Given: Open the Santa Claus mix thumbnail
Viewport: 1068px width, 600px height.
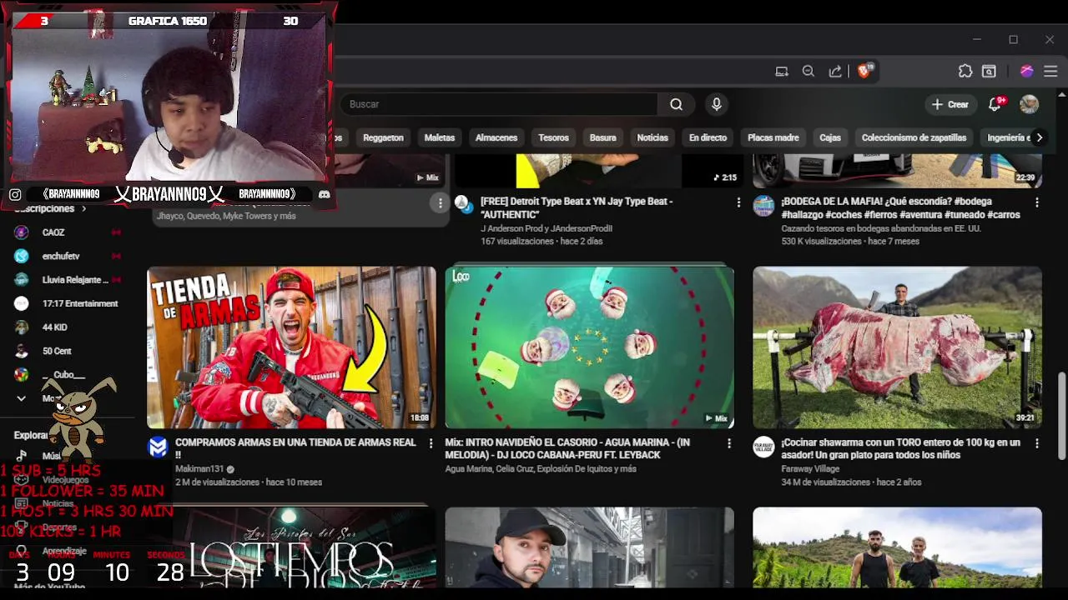Looking at the screenshot, I should pyautogui.click(x=589, y=347).
